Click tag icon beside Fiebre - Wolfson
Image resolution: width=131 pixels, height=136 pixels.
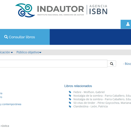point(70,92)
